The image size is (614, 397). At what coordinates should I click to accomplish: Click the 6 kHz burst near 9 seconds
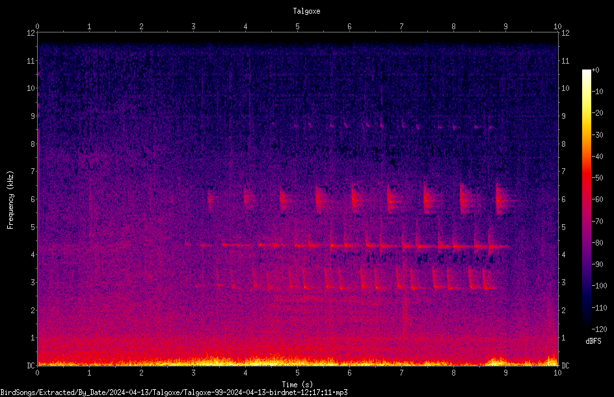(x=501, y=199)
